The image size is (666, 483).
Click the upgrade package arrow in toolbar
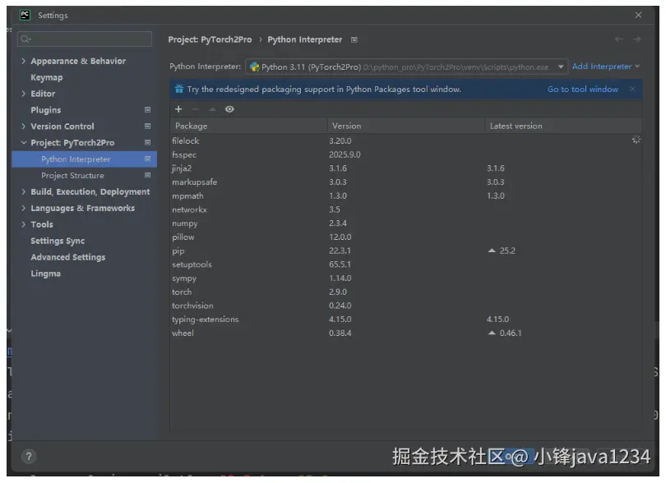coord(212,109)
